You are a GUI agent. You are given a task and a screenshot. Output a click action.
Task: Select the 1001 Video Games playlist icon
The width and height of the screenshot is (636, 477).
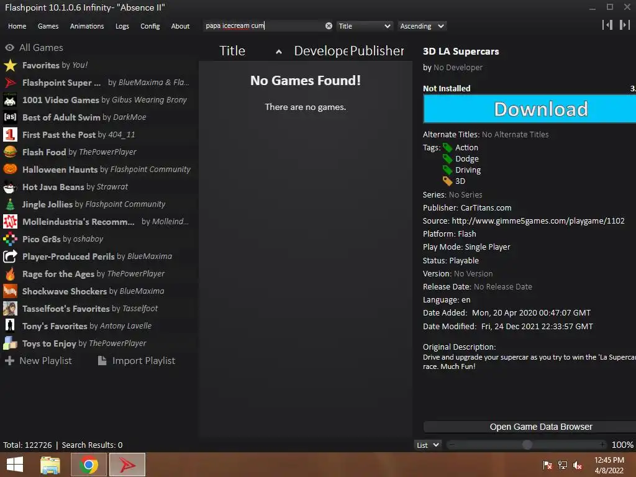tap(10, 100)
